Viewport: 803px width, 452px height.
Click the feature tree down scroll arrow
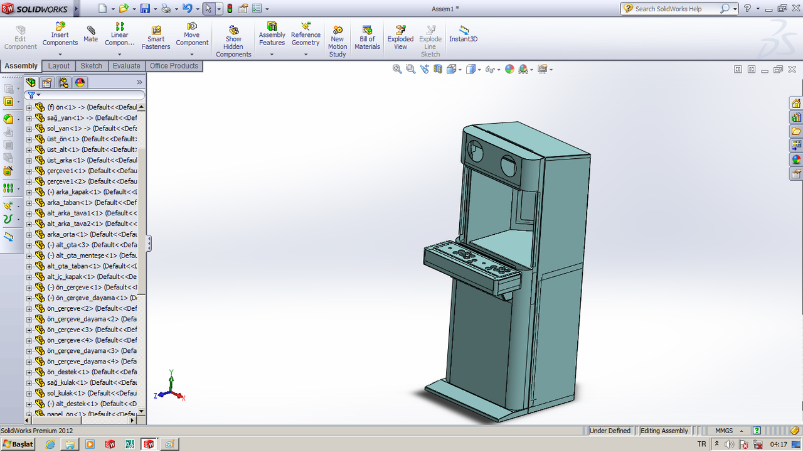click(x=141, y=412)
